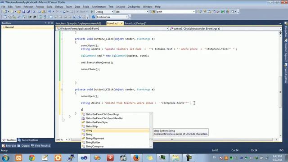Close the Form1.cs tab

(121, 23)
